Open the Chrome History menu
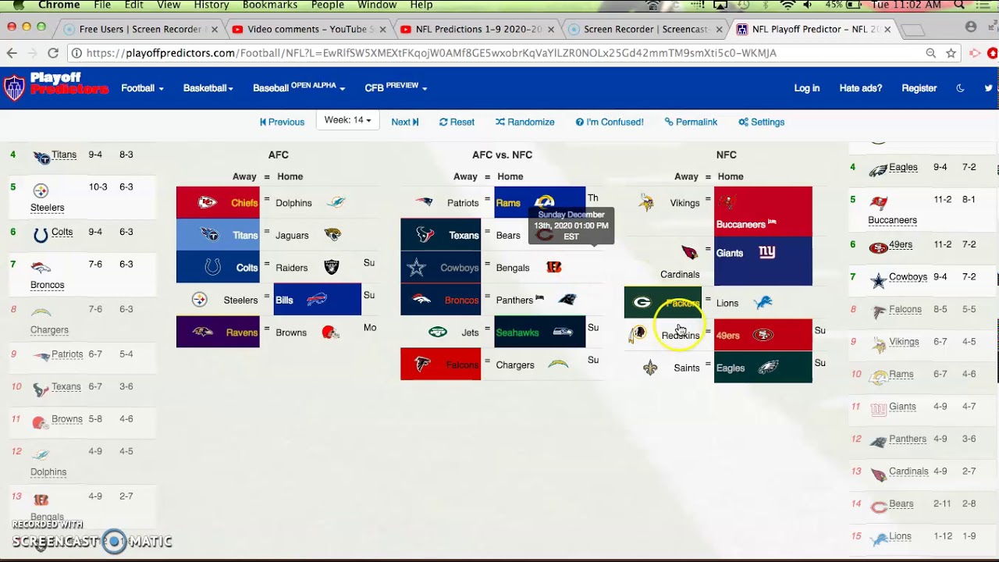The width and height of the screenshot is (999, 562). click(211, 5)
